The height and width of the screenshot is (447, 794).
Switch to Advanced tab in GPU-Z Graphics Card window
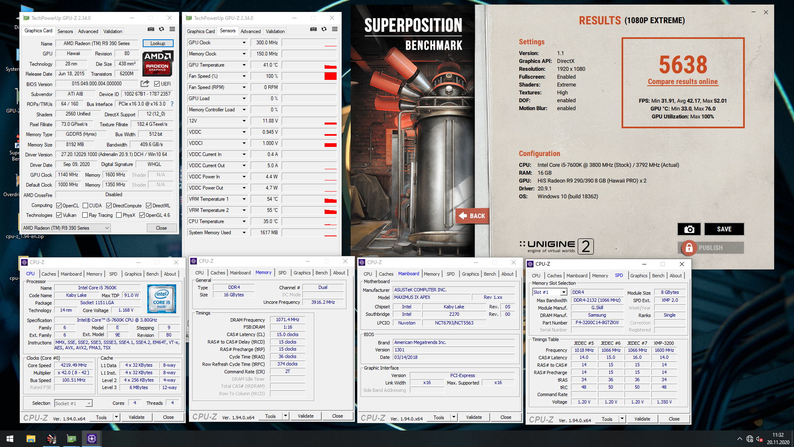(x=88, y=31)
